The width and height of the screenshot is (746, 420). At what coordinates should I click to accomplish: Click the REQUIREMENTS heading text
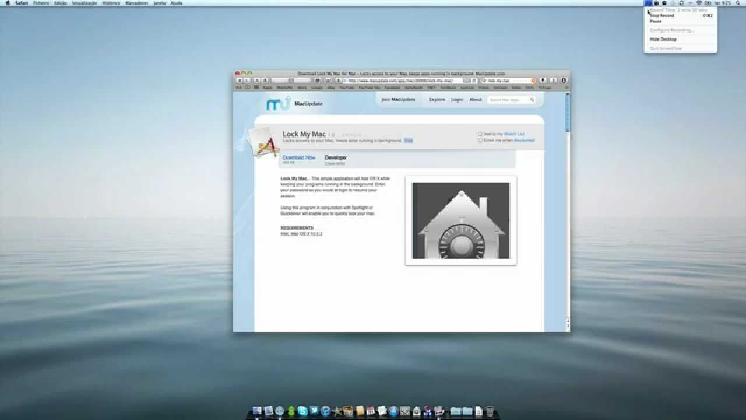(x=297, y=228)
